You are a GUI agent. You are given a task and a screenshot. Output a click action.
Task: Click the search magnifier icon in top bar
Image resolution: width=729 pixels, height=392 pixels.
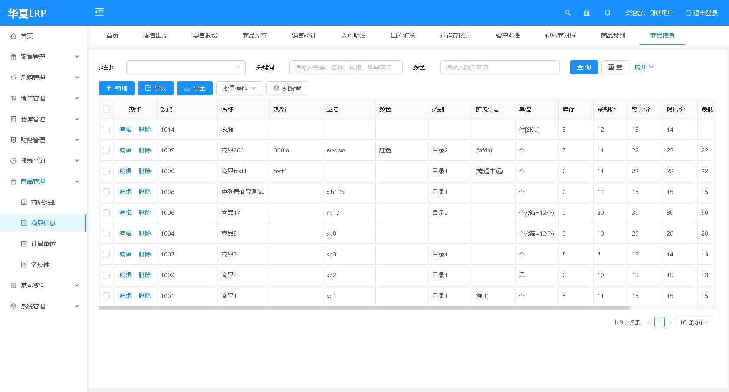point(568,13)
